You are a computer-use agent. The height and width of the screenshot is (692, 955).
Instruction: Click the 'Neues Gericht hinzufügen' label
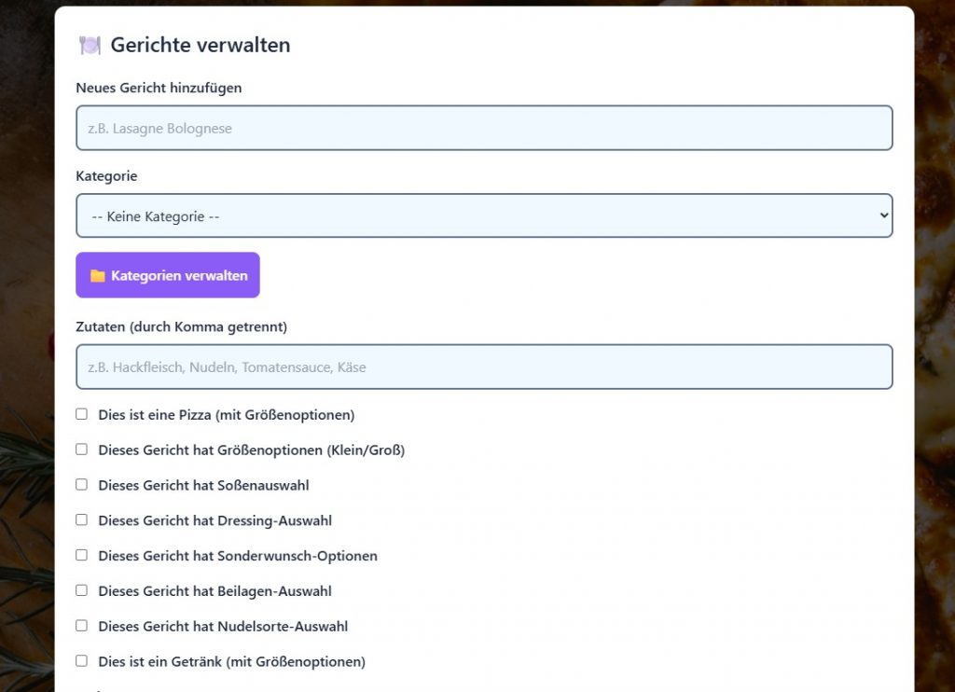click(x=159, y=88)
